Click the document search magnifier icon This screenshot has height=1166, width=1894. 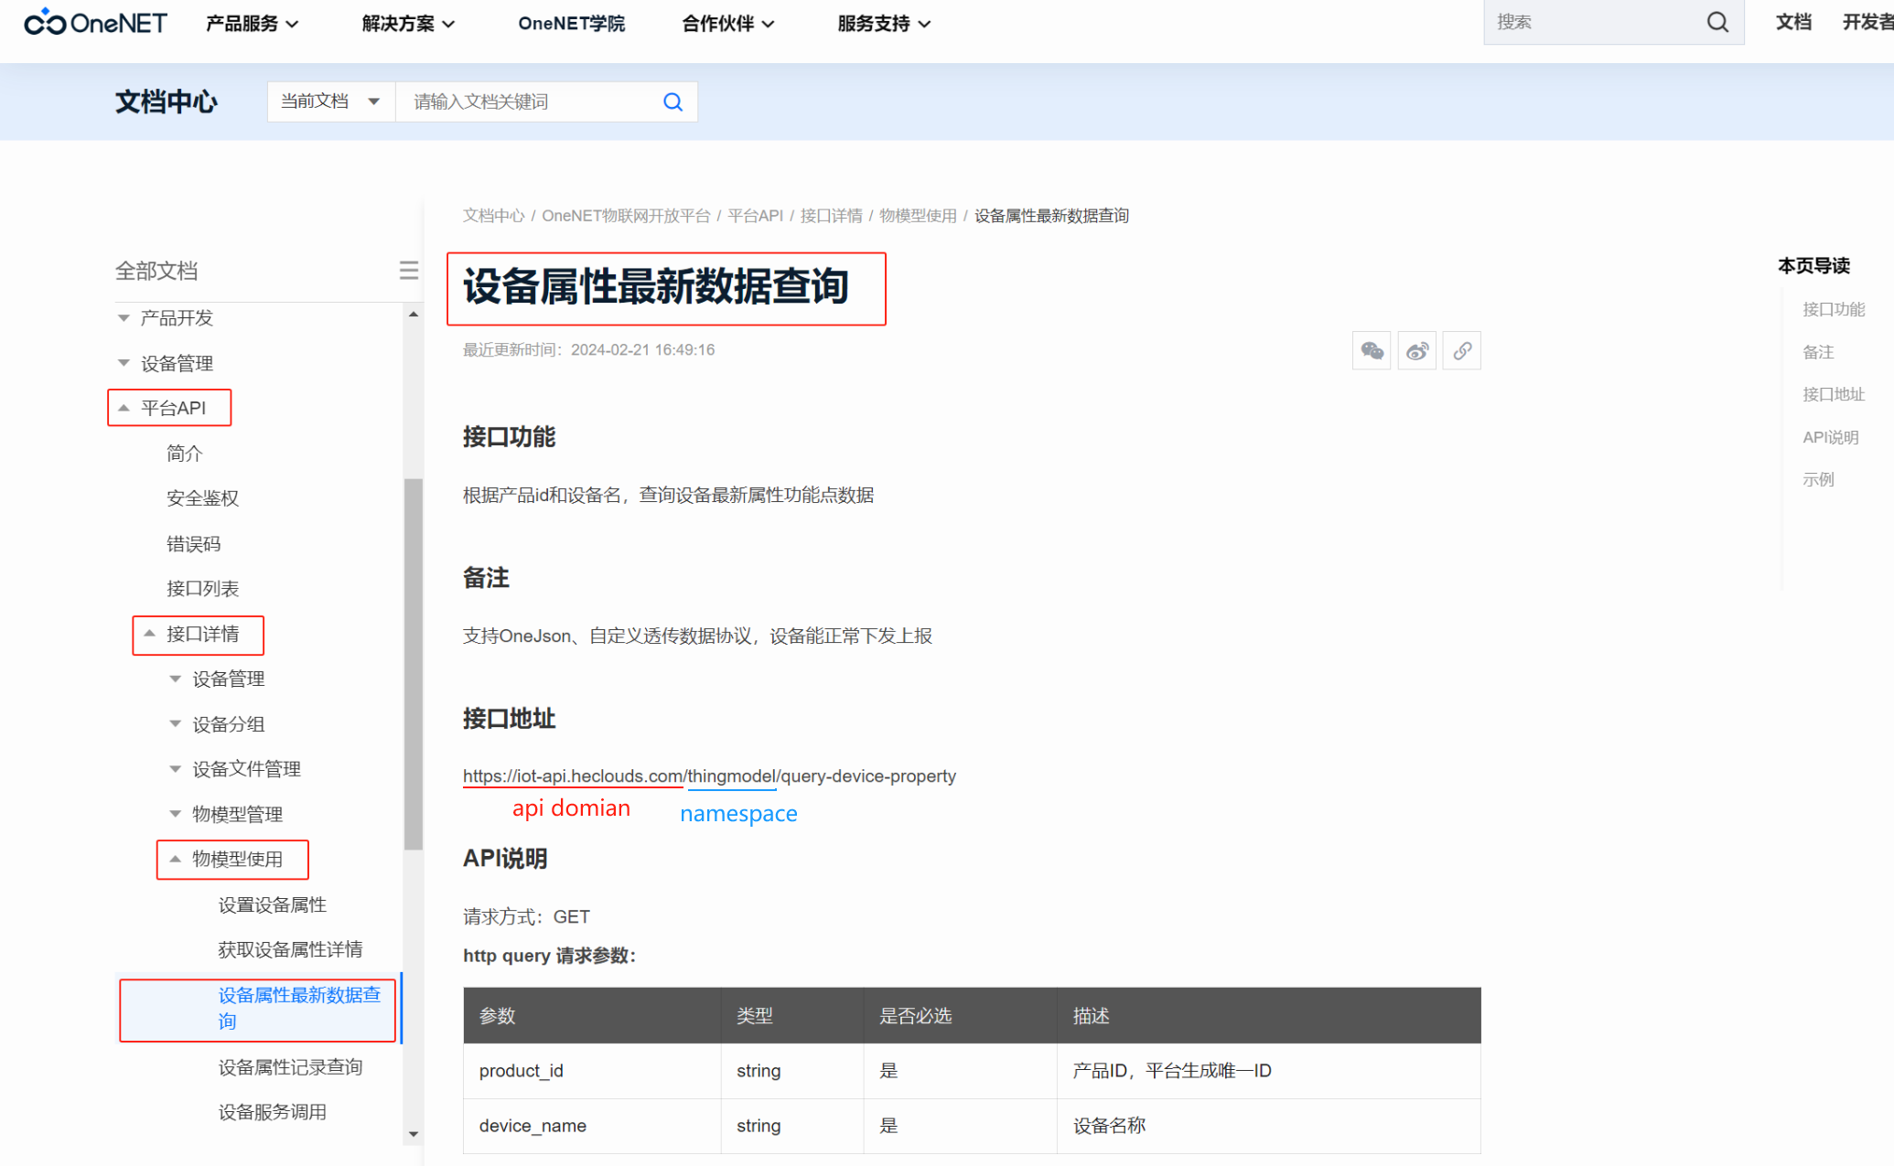673,102
